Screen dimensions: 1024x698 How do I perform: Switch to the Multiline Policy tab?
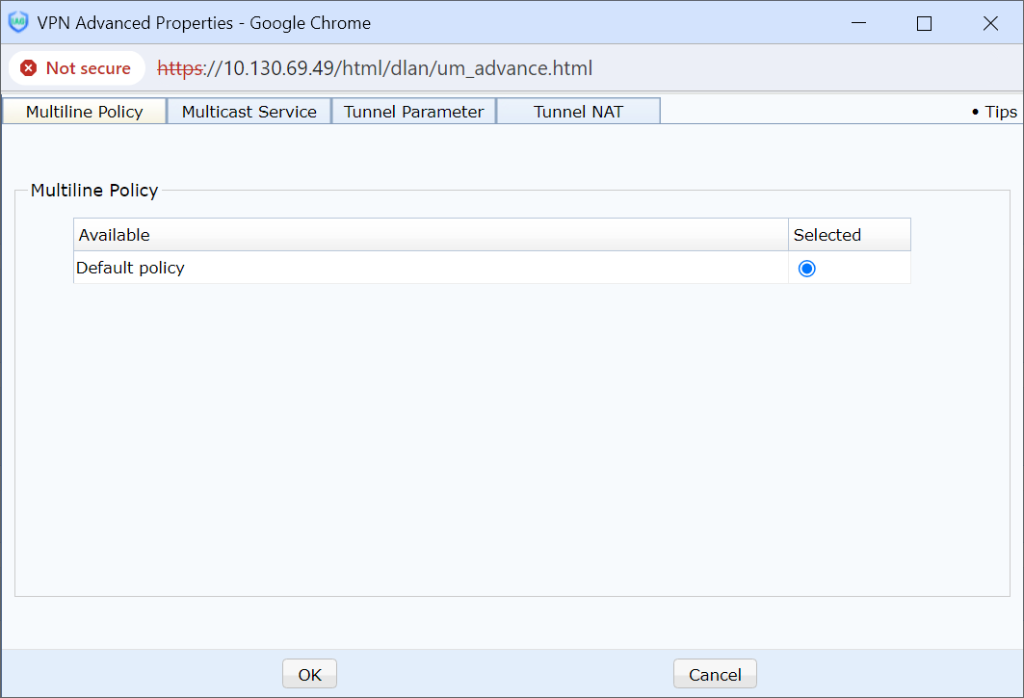point(85,112)
